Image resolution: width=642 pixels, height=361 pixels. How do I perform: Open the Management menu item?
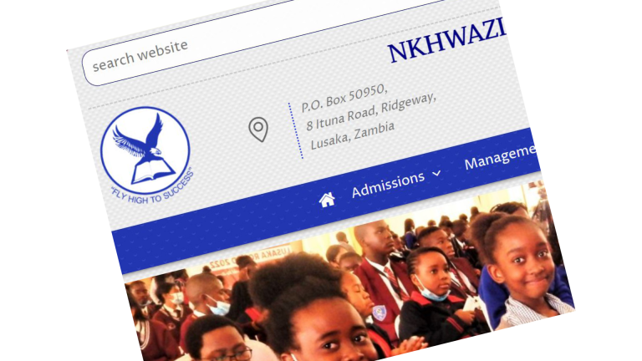tap(501, 157)
